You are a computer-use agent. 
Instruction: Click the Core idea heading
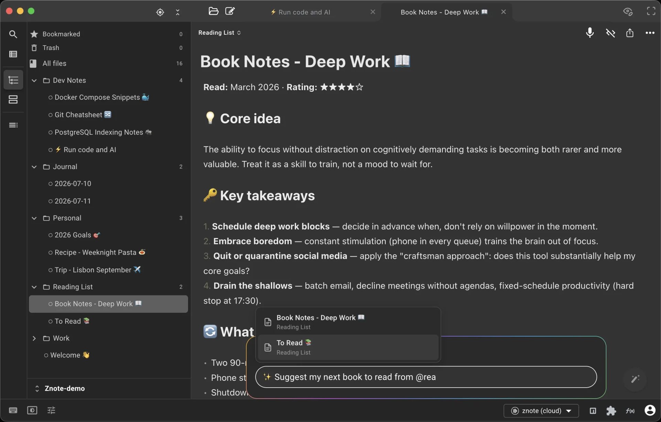[x=242, y=118]
